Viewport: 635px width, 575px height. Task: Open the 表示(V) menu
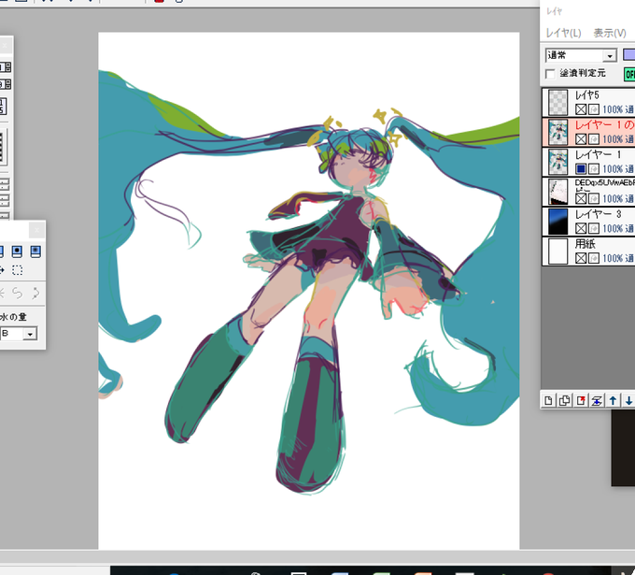(610, 33)
